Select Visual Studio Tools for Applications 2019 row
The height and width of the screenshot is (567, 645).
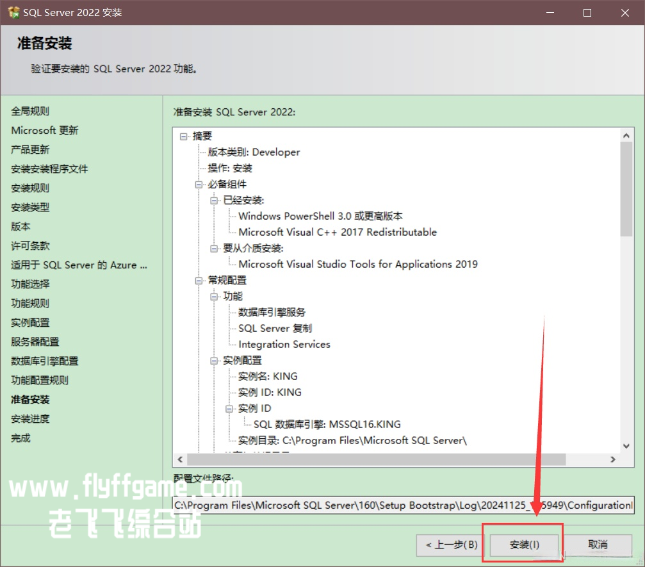click(x=358, y=264)
